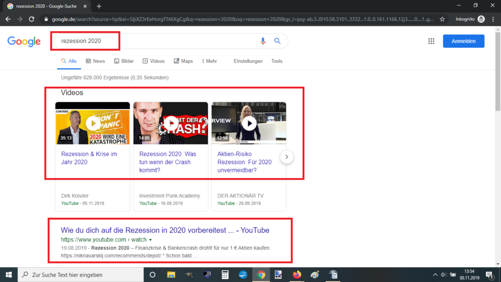Play the Dirk Kreuter video
Screen dimensions: 501x282
pyautogui.click(x=92, y=123)
